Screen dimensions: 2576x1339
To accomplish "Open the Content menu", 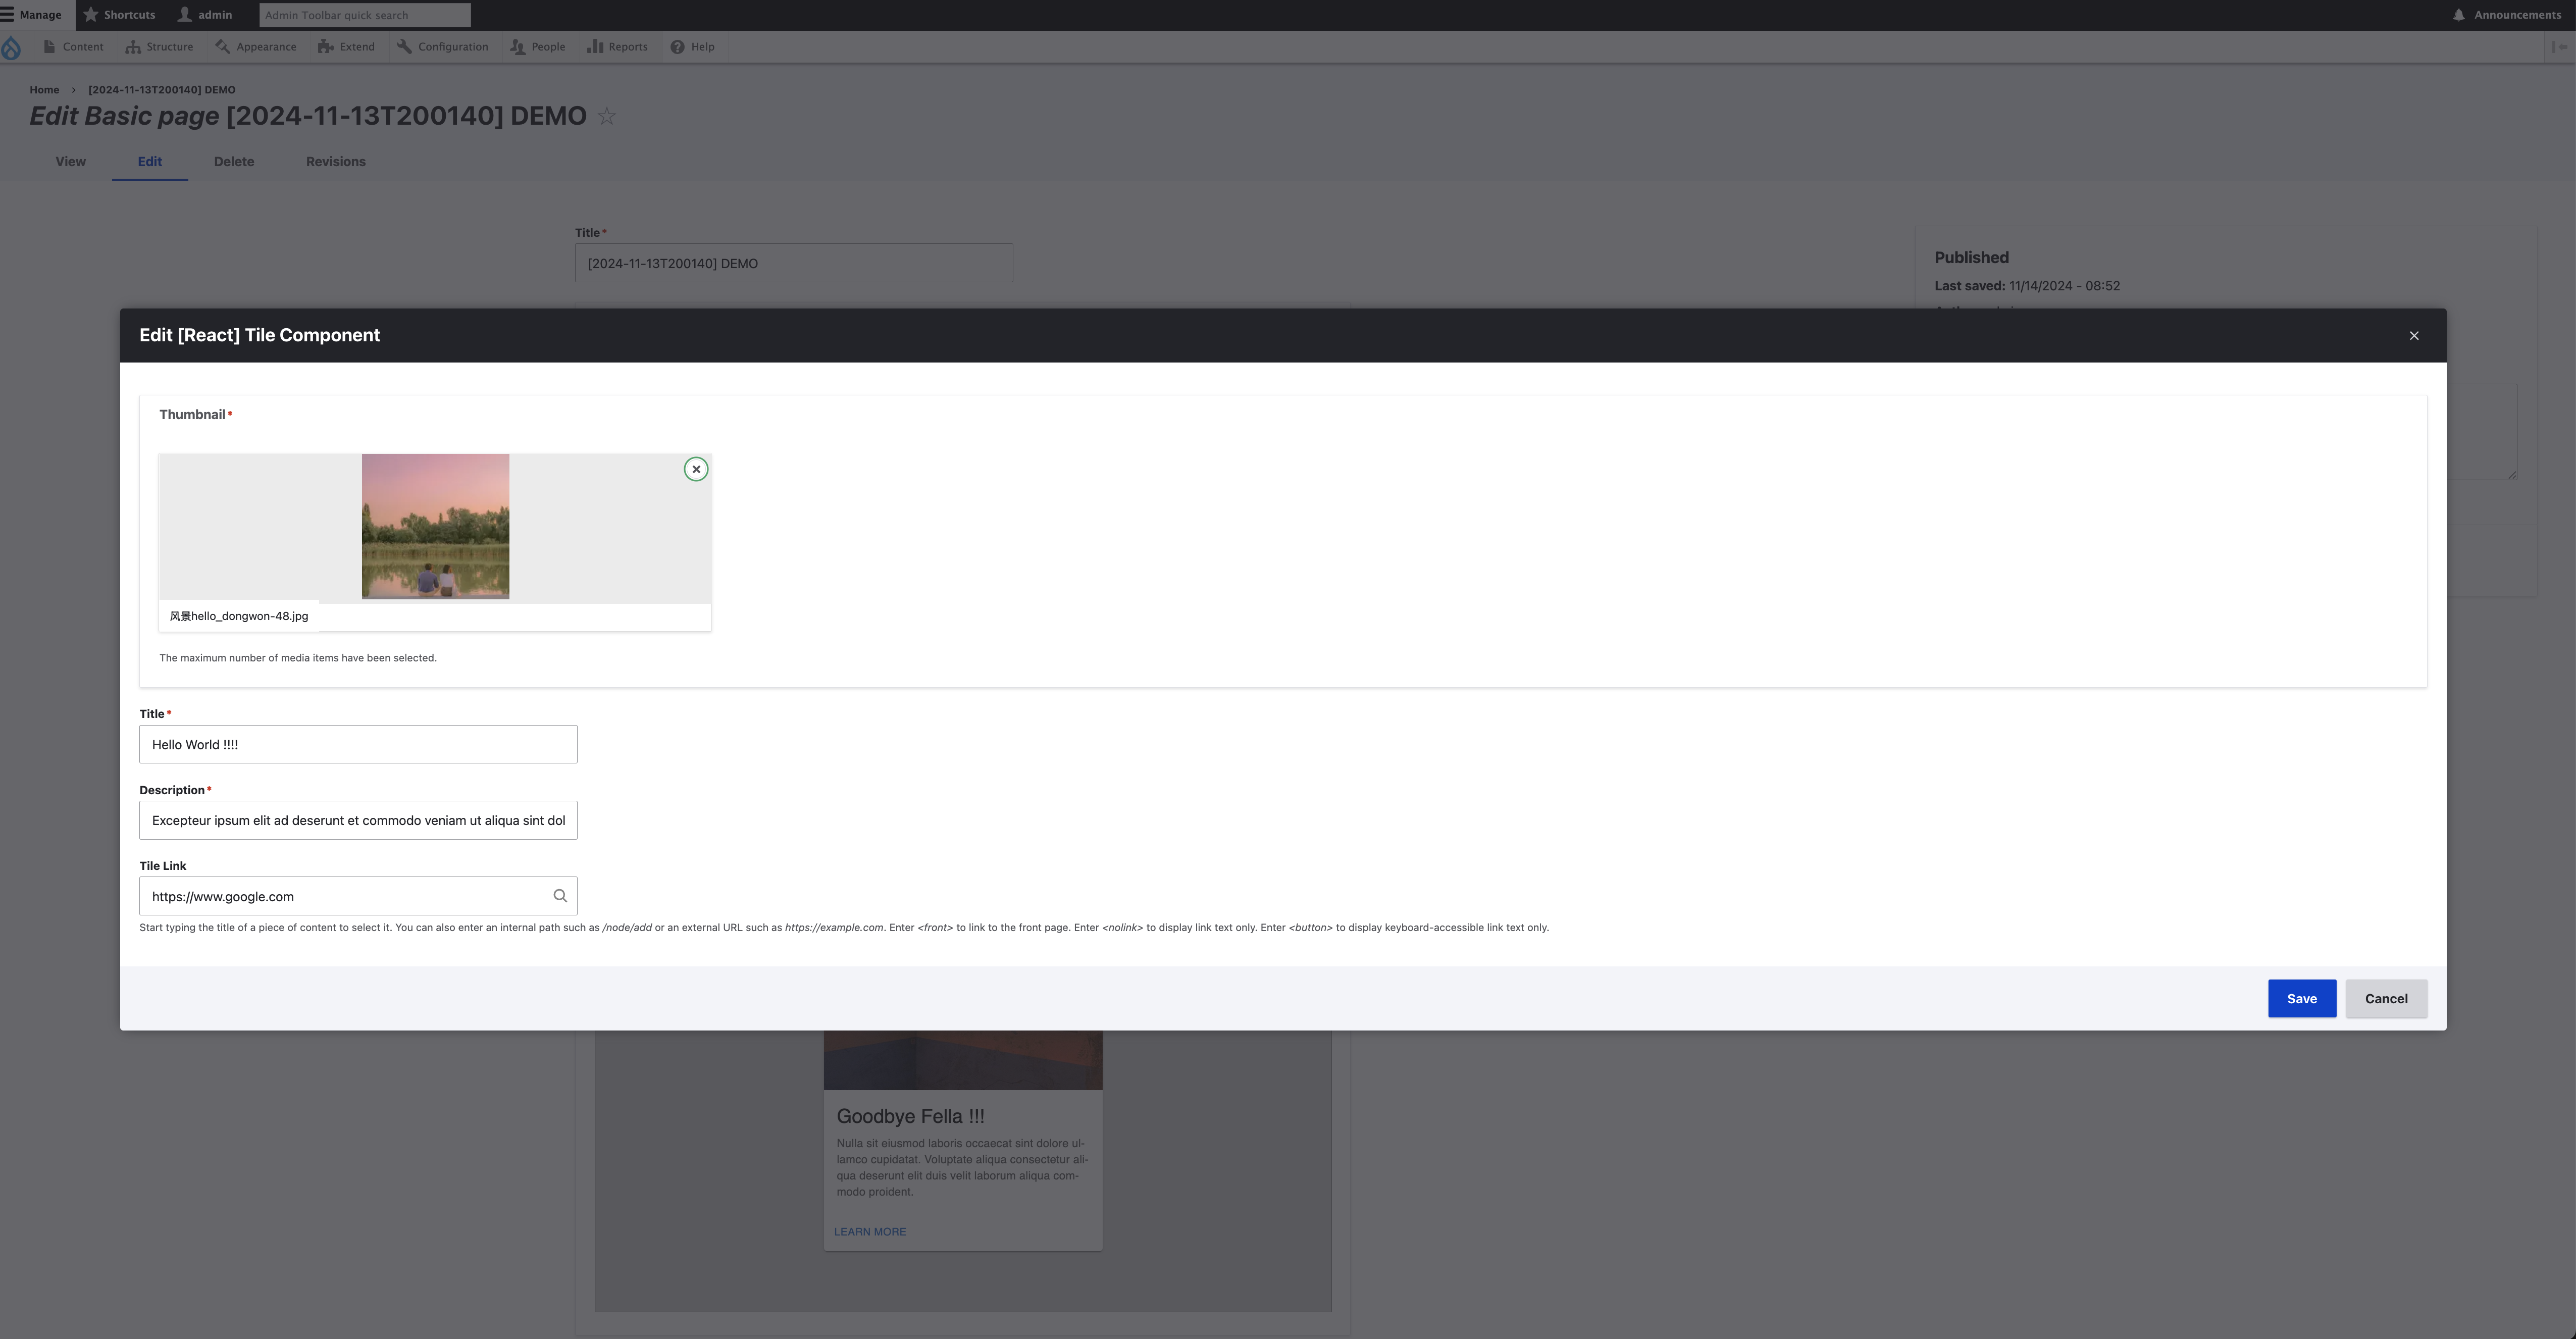I will click(x=73, y=47).
